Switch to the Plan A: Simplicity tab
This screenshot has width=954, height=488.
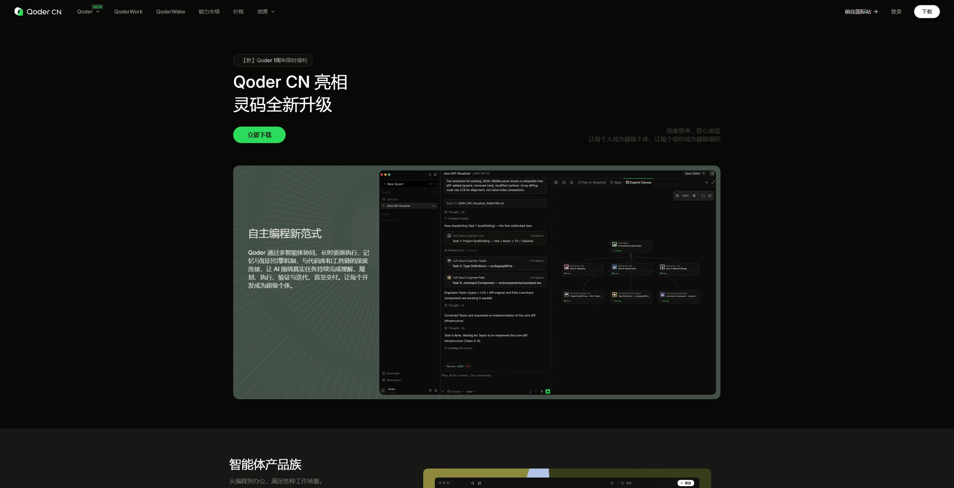click(x=592, y=182)
